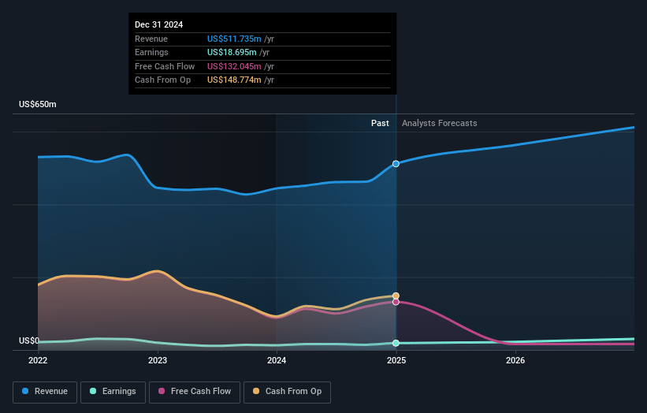Screen dimensions: 647x413
Task: Click the pink Free Cash Flow legend dot
Action: 162,391
